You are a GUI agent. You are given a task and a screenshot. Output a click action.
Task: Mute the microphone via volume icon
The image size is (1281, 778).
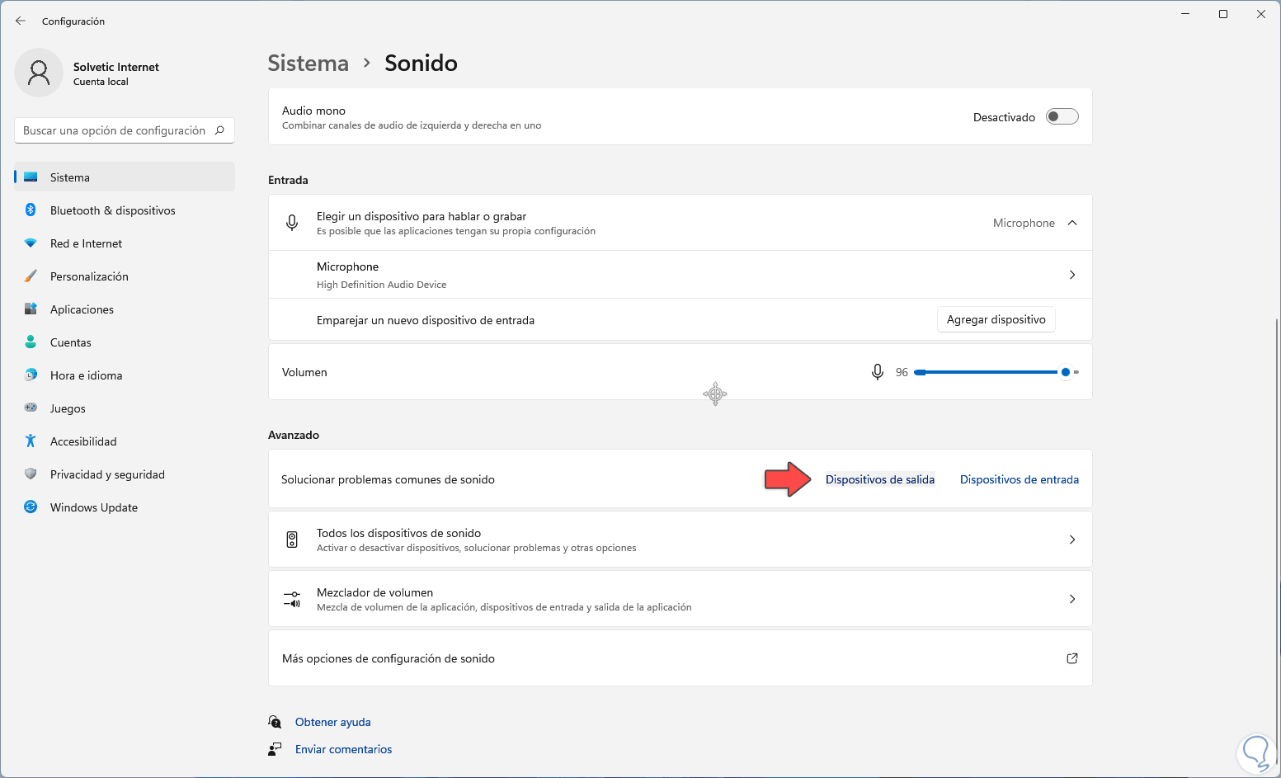[878, 372]
